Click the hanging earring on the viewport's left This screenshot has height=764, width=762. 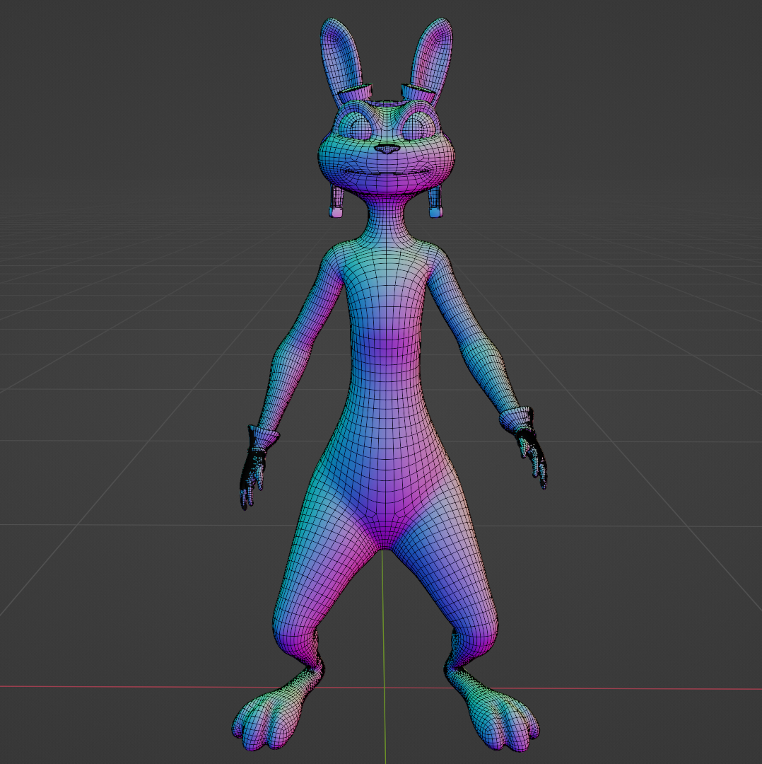point(337,199)
